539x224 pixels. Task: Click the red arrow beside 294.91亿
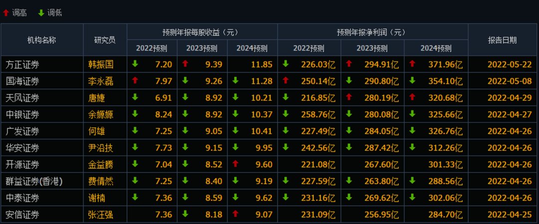click(x=349, y=64)
